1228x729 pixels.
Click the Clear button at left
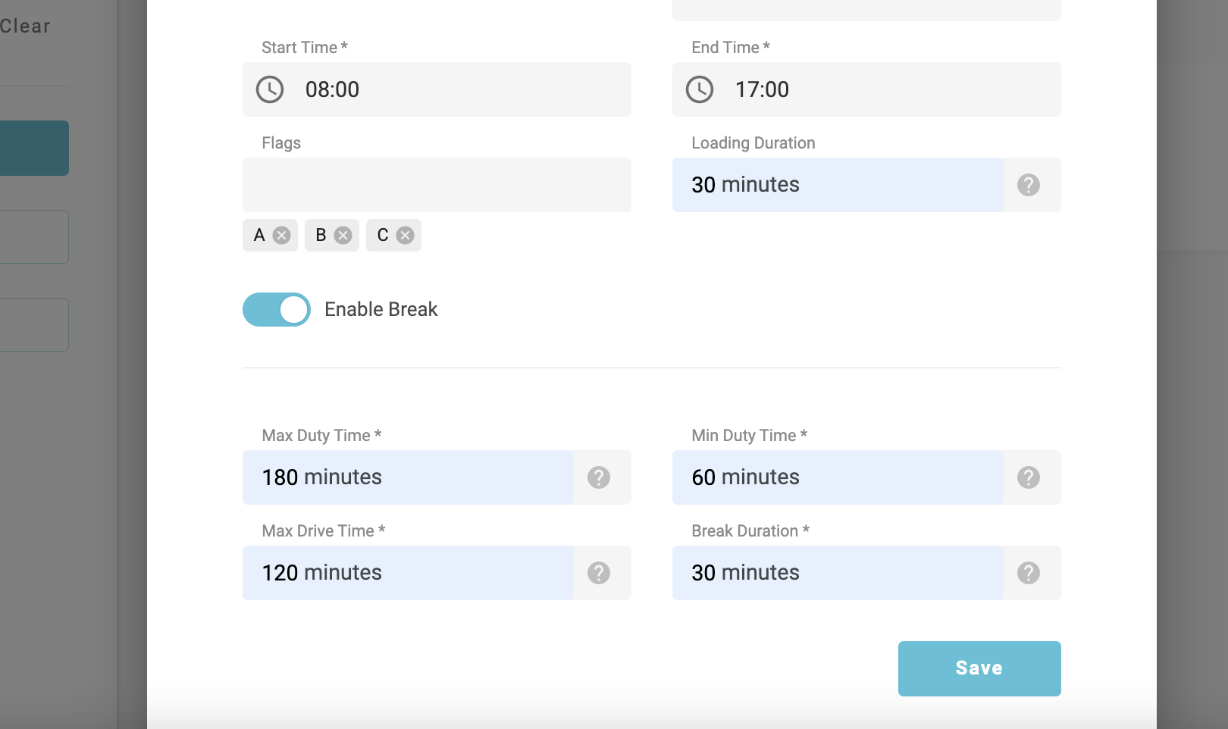25,27
